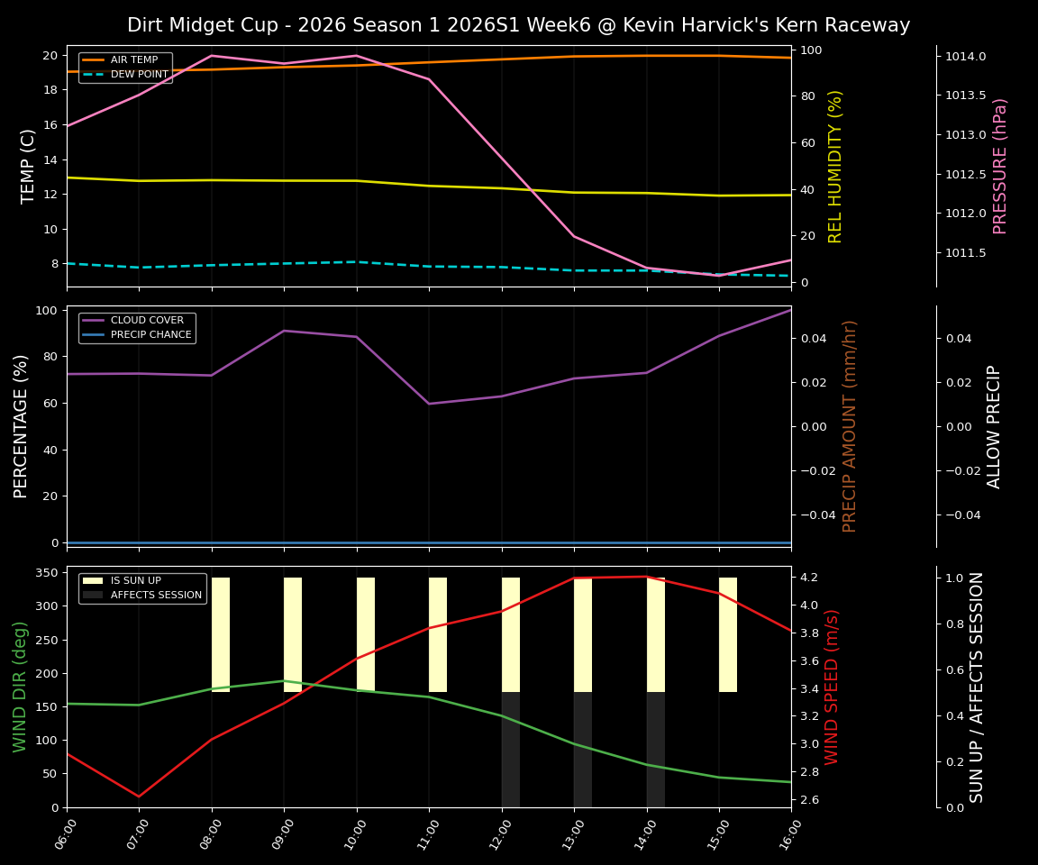
Task: Click the chart title text
Action: (x=519, y=25)
